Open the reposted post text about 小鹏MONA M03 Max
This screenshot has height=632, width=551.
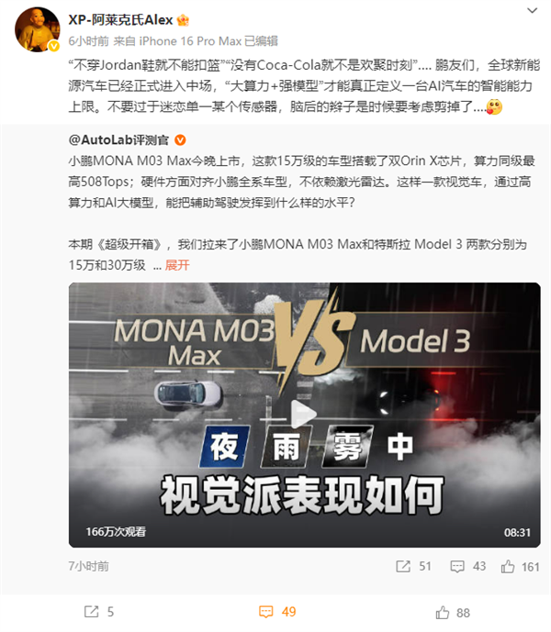tap(301, 182)
